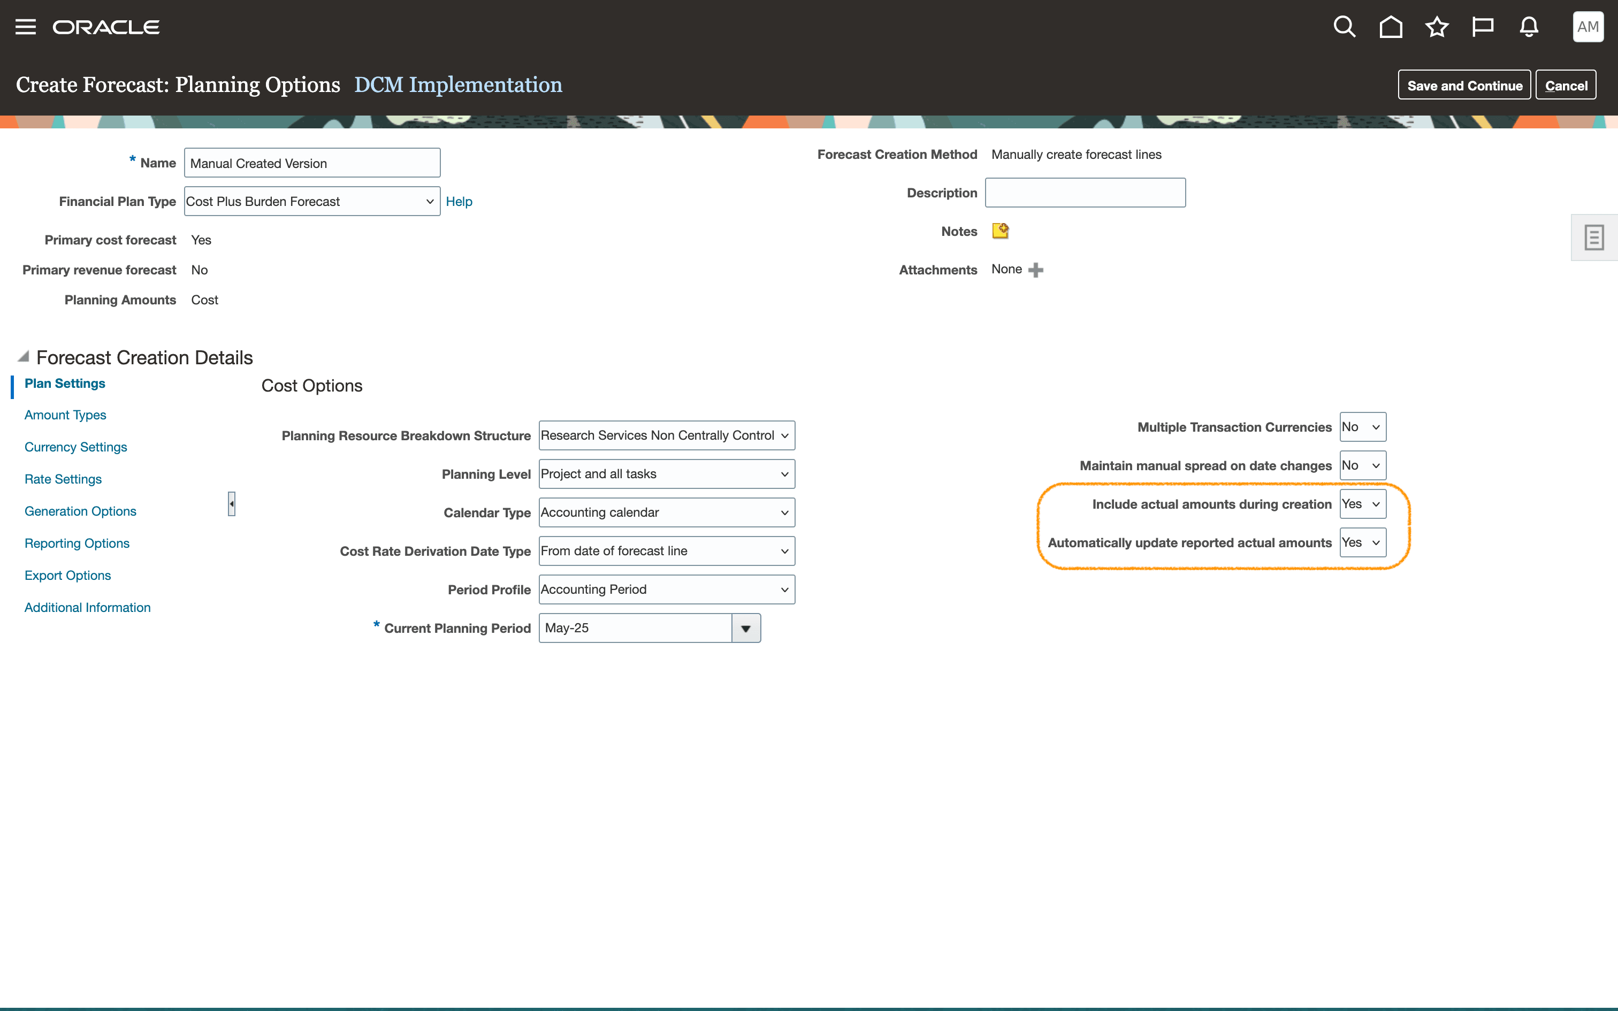Open favorites star icon
The image size is (1618, 1011).
pyautogui.click(x=1436, y=27)
